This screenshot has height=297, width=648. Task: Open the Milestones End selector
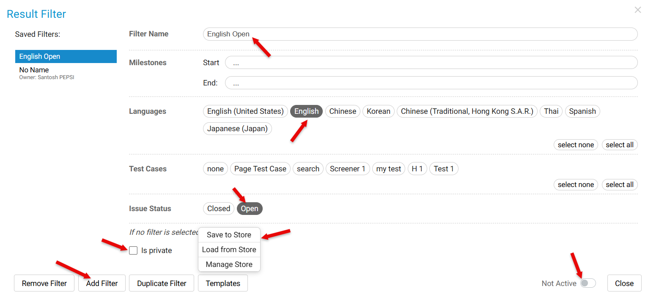[431, 83]
